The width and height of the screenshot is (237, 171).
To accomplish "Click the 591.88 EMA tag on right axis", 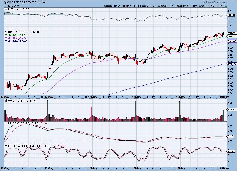I will 232,41.
